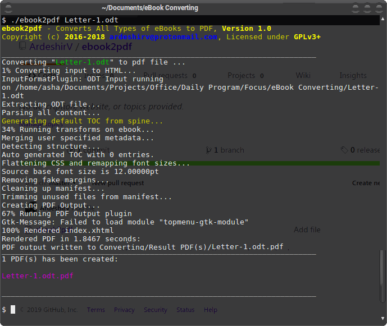Click '34% Running transforms on ebook...' line
387x326 pixels.
click(78, 130)
